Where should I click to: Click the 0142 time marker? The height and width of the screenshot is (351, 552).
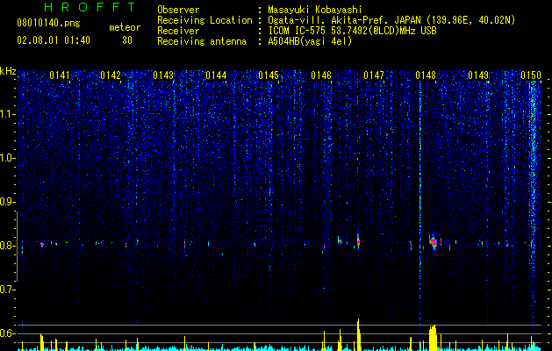pyautogui.click(x=111, y=75)
